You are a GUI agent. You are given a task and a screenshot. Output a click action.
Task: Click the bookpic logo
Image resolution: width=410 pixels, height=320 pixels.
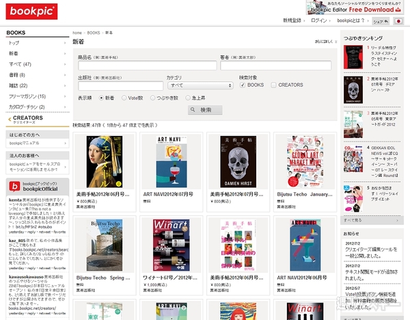click(x=31, y=12)
